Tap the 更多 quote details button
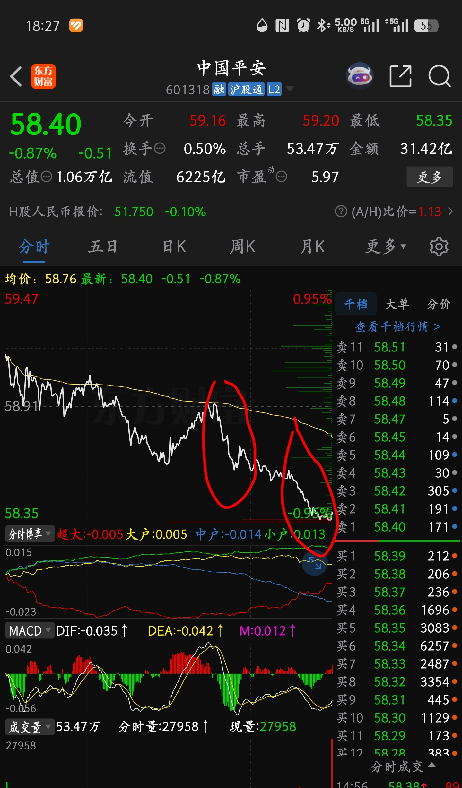The width and height of the screenshot is (462, 788). tap(430, 177)
